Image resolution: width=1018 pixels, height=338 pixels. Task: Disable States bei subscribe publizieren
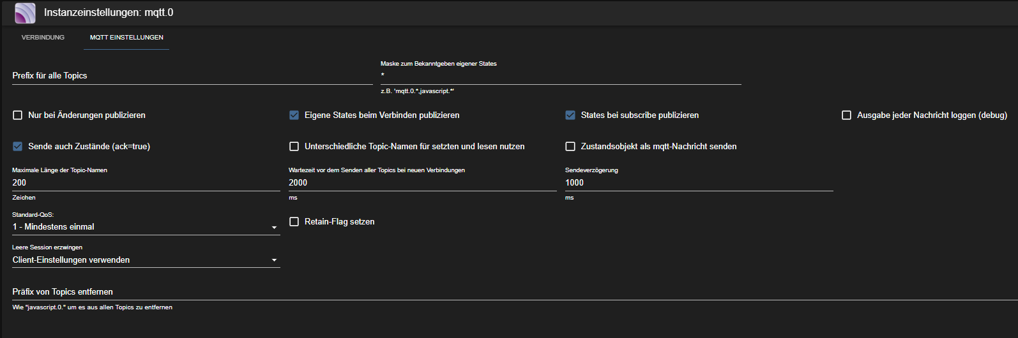tap(570, 115)
